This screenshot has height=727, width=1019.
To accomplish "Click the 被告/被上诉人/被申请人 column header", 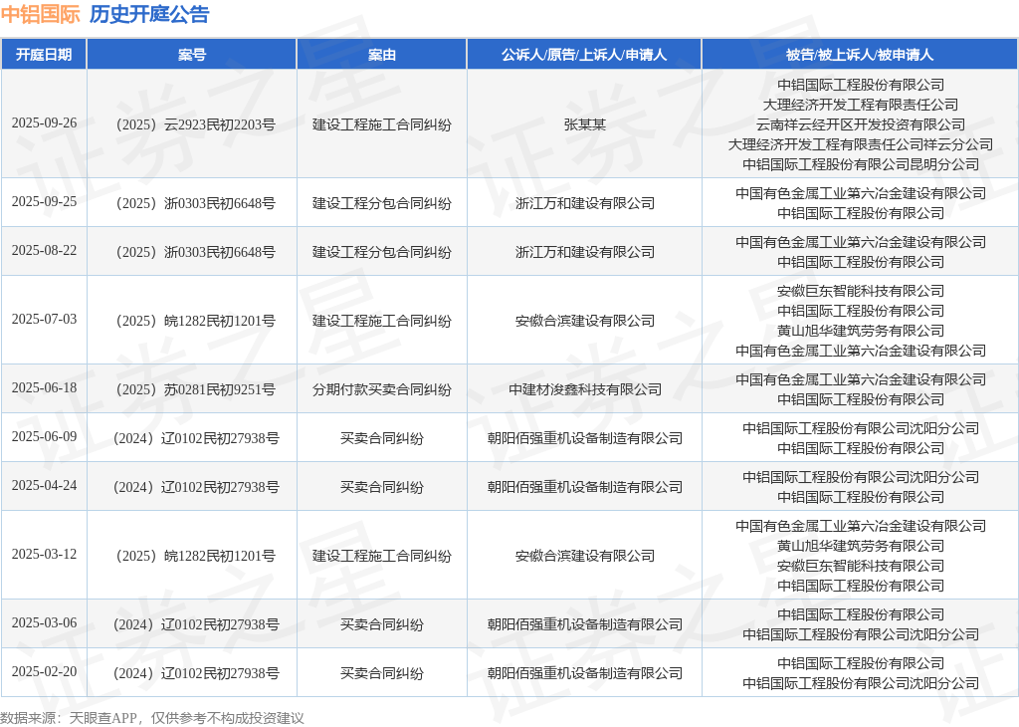I will pos(860,55).
